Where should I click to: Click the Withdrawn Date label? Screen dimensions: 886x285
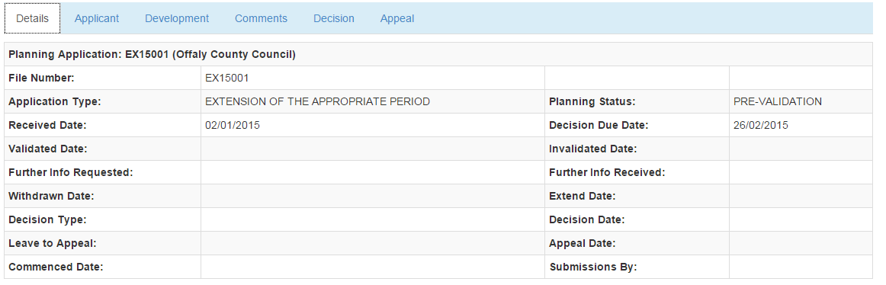[x=51, y=197]
